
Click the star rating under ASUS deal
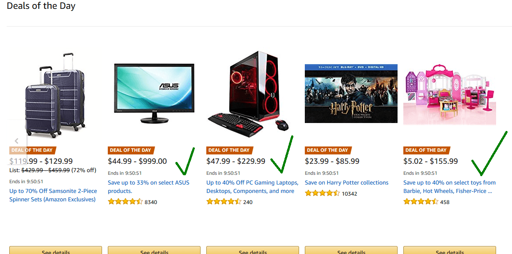click(125, 202)
